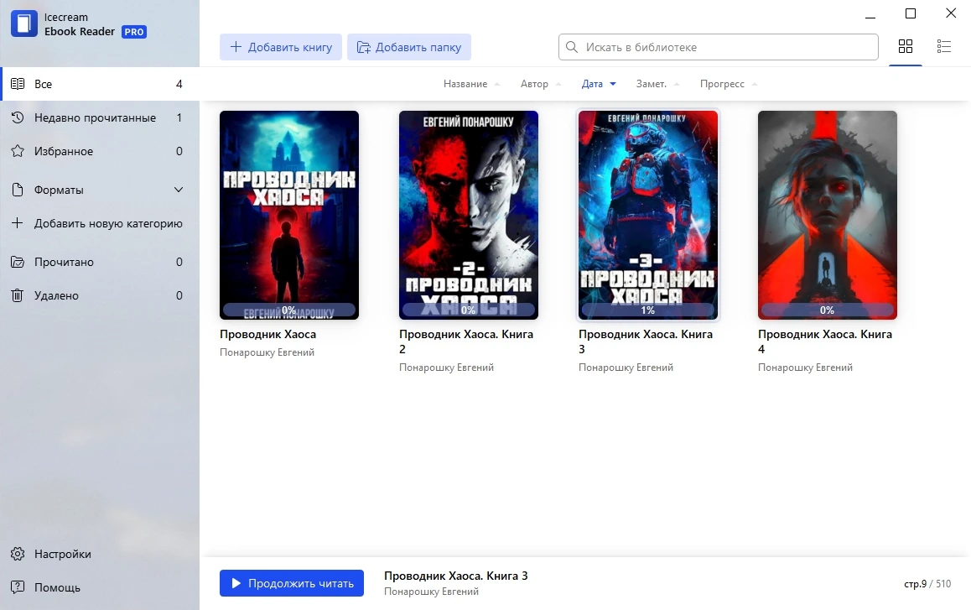
Task: Click the PRO badge
Action: [134, 32]
